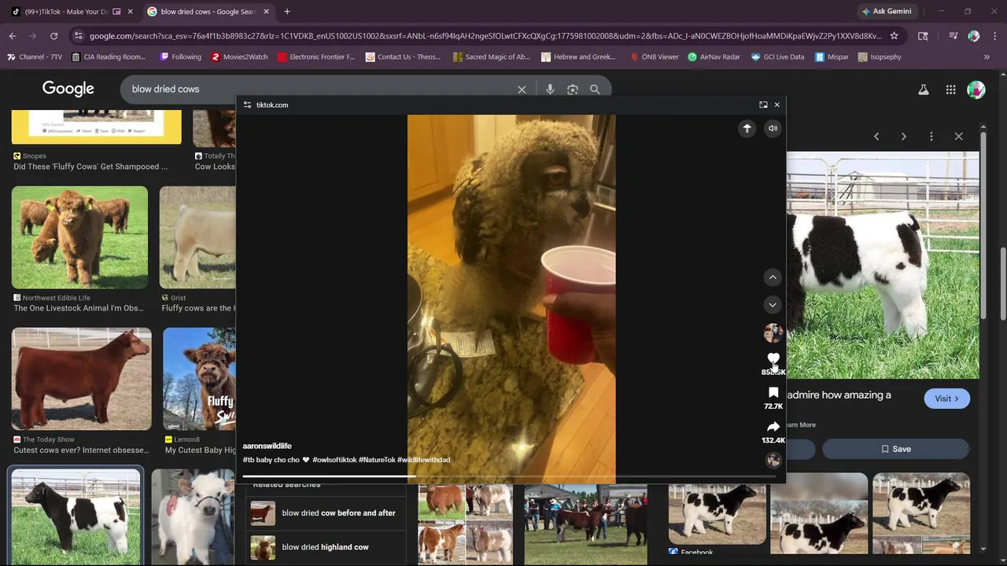
Task: Open aaronswildlife profile avatar
Action: [773, 333]
